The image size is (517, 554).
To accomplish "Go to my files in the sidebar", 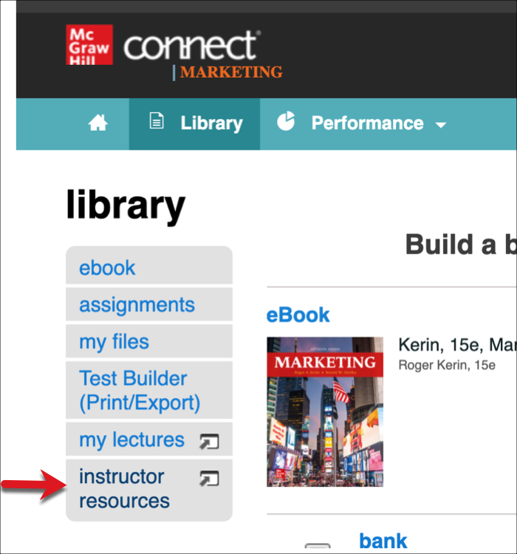I will [114, 341].
